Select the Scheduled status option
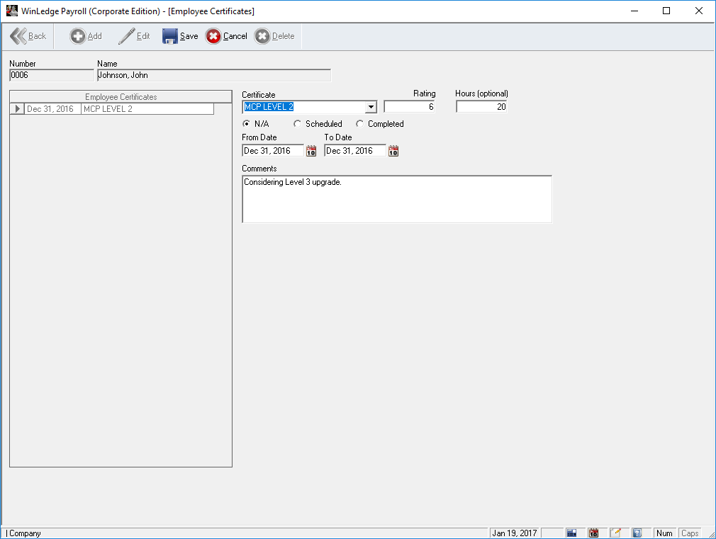 coord(298,124)
